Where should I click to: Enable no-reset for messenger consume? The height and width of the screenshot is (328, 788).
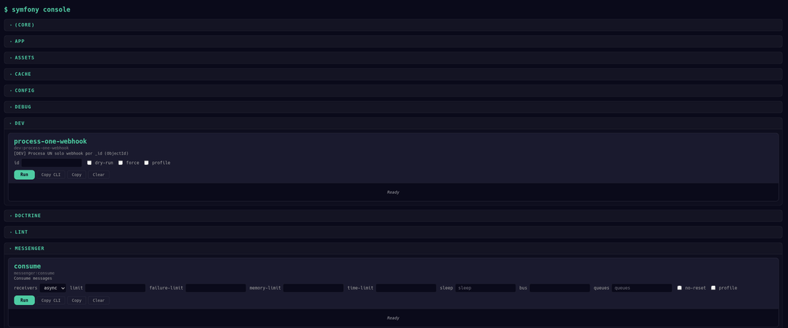point(679,288)
